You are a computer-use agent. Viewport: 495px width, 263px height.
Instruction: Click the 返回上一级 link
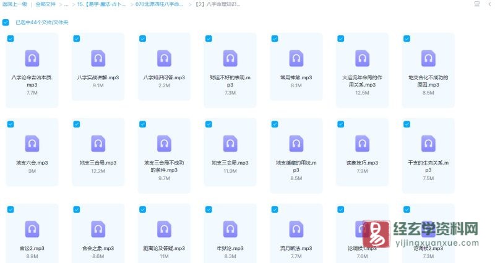[15, 4]
